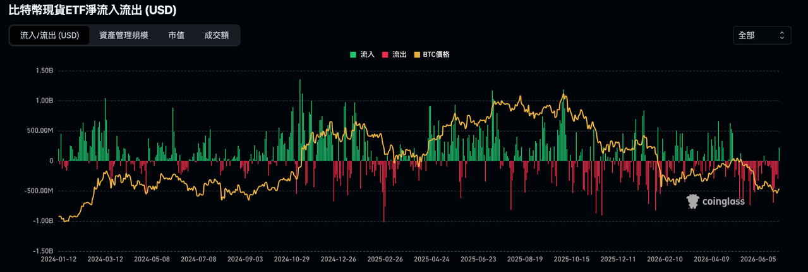Click the red 流出 legend color swatch
808x272 pixels.
[385, 55]
